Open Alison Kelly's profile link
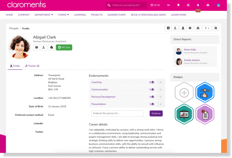The width and height of the screenshot is (232, 158). pos(190,50)
